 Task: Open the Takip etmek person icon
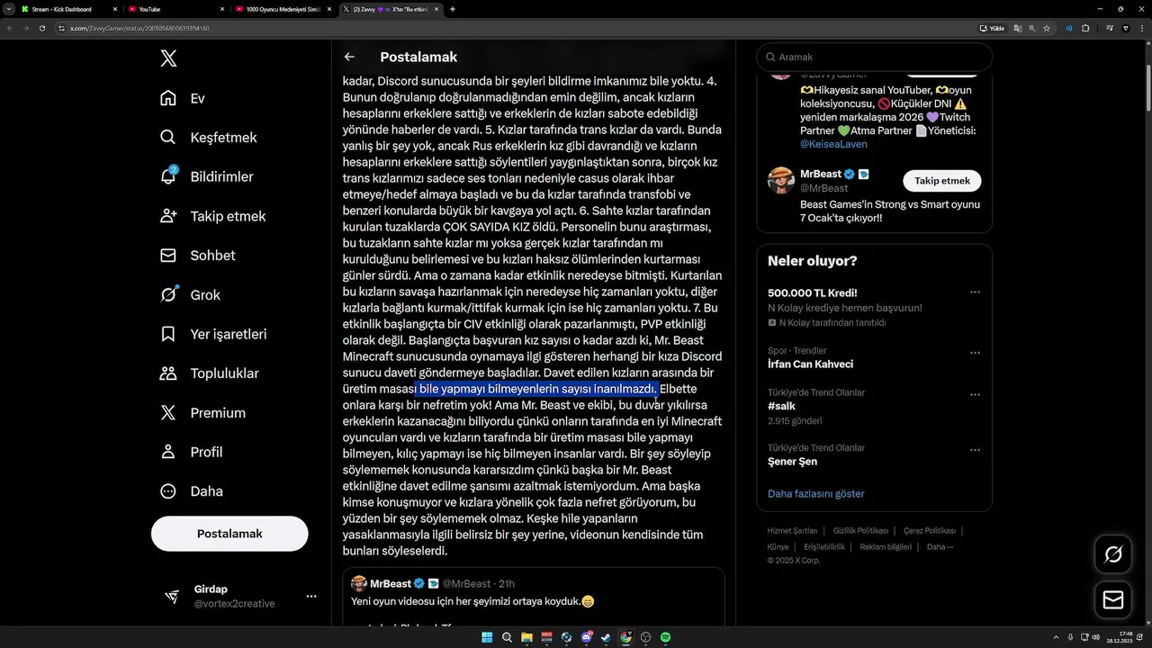(168, 216)
